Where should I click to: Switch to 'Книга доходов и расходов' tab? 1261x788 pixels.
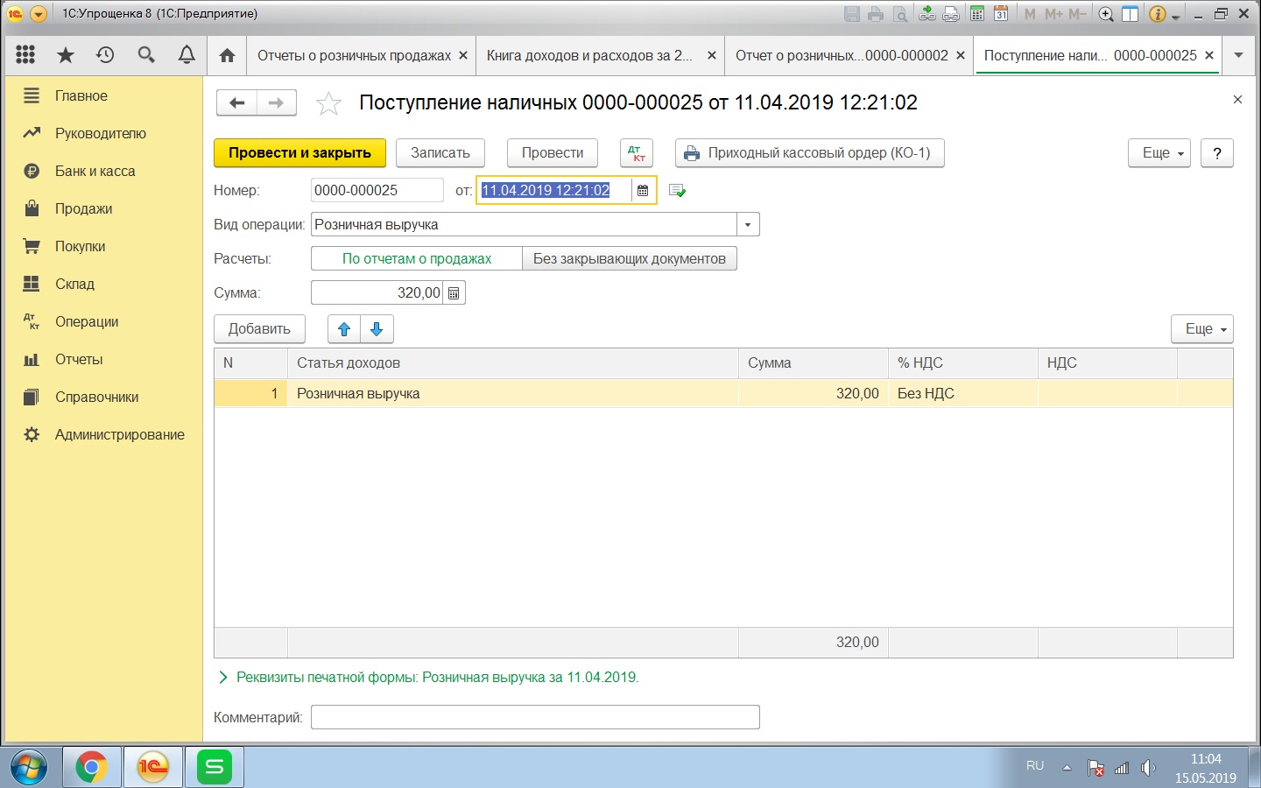click(589, 55)
